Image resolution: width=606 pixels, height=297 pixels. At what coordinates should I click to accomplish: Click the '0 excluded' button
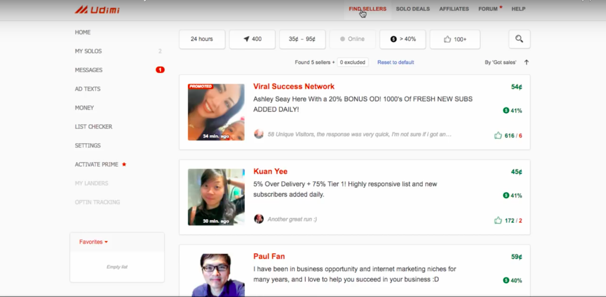click(x=353, y=62)
